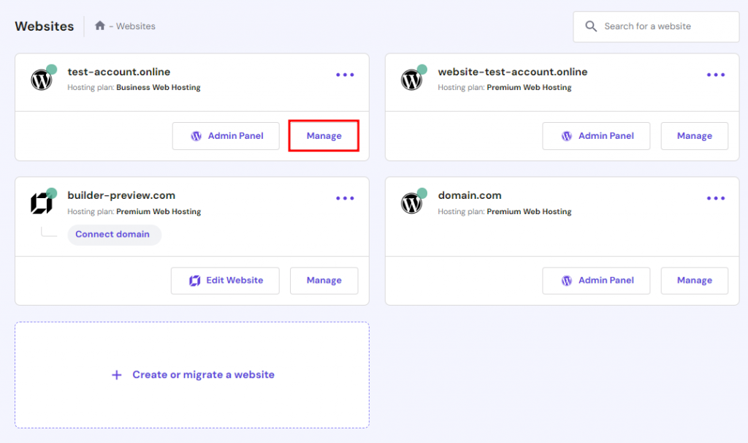
Task: Open the Admin Panel for website-test-account.online
Action: click(596, 136)
